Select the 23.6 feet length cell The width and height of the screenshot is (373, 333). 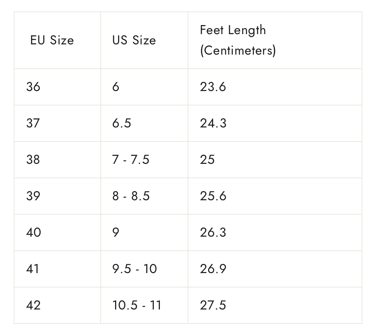click(x=213, y=87)
